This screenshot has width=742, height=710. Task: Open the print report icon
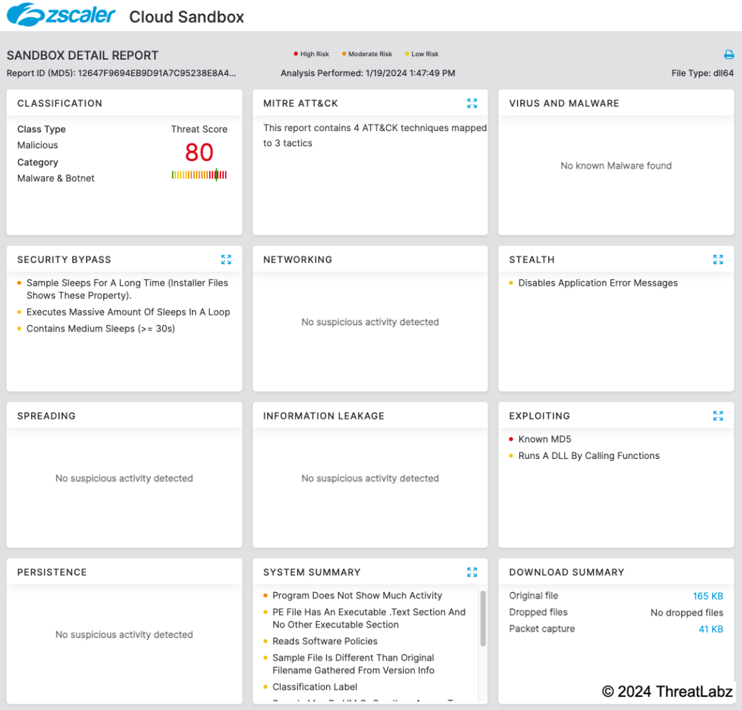[728, 54]
